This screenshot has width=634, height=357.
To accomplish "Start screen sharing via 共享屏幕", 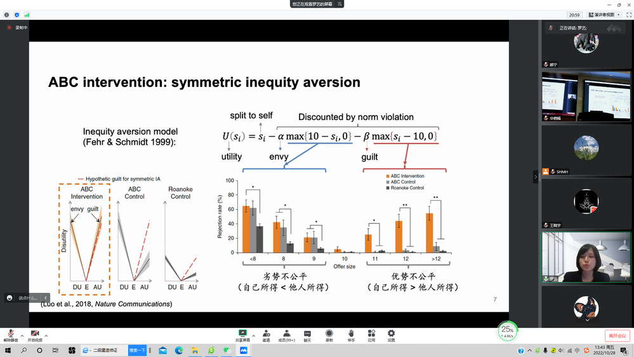I will click(242, 335).
